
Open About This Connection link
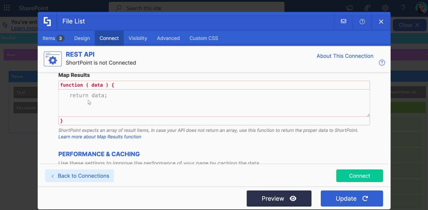[345, 56]
